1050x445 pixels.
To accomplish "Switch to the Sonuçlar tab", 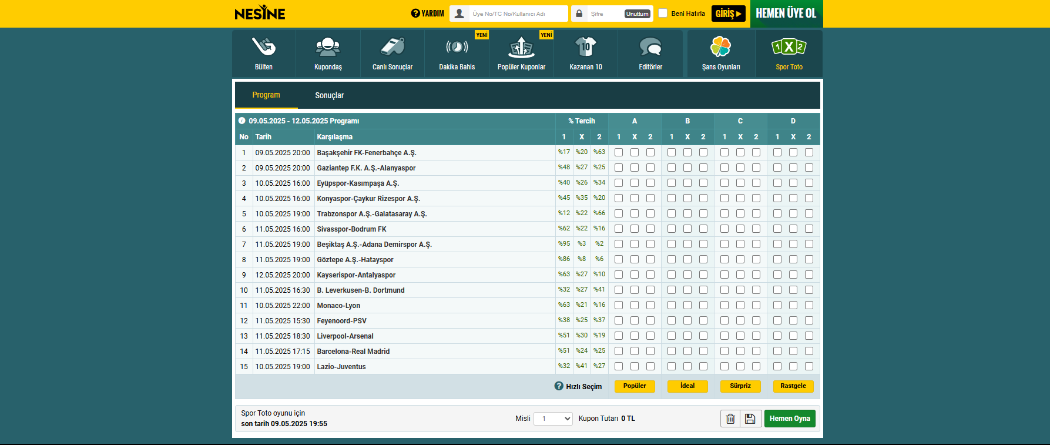I will (329, 95).
